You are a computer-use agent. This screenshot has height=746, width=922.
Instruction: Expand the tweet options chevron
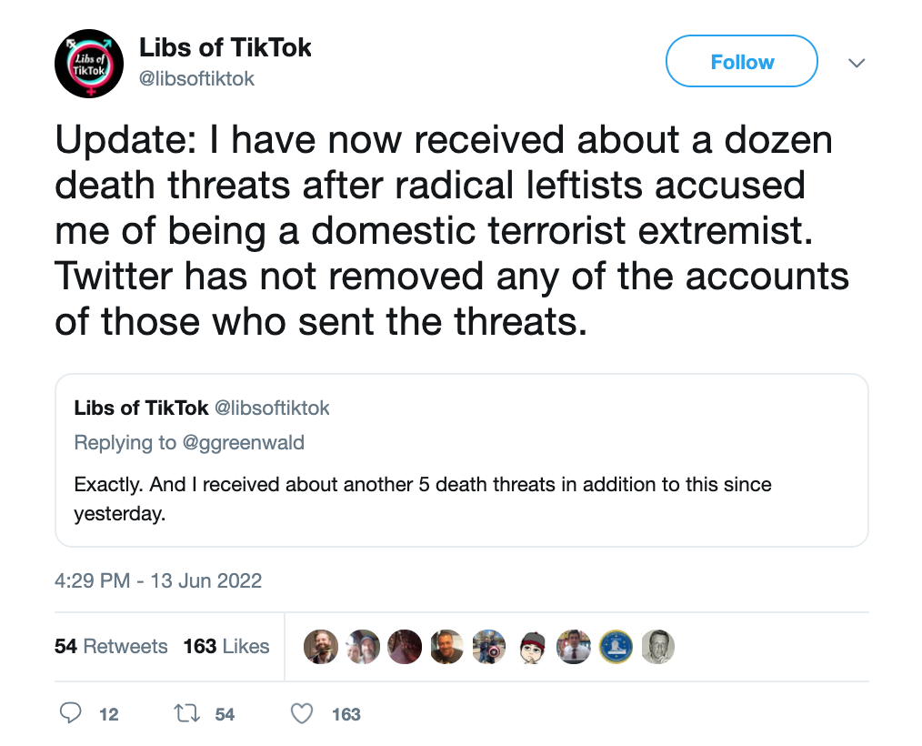click(856, 63)
